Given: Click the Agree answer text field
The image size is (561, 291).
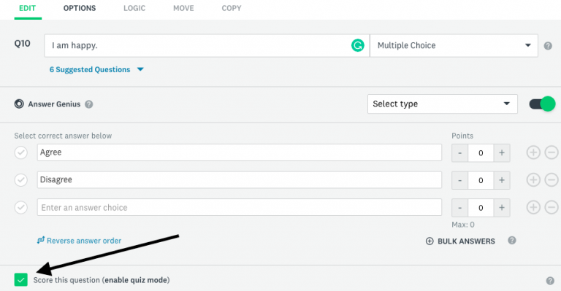Looking at the screenshot, I should (240, 152).
